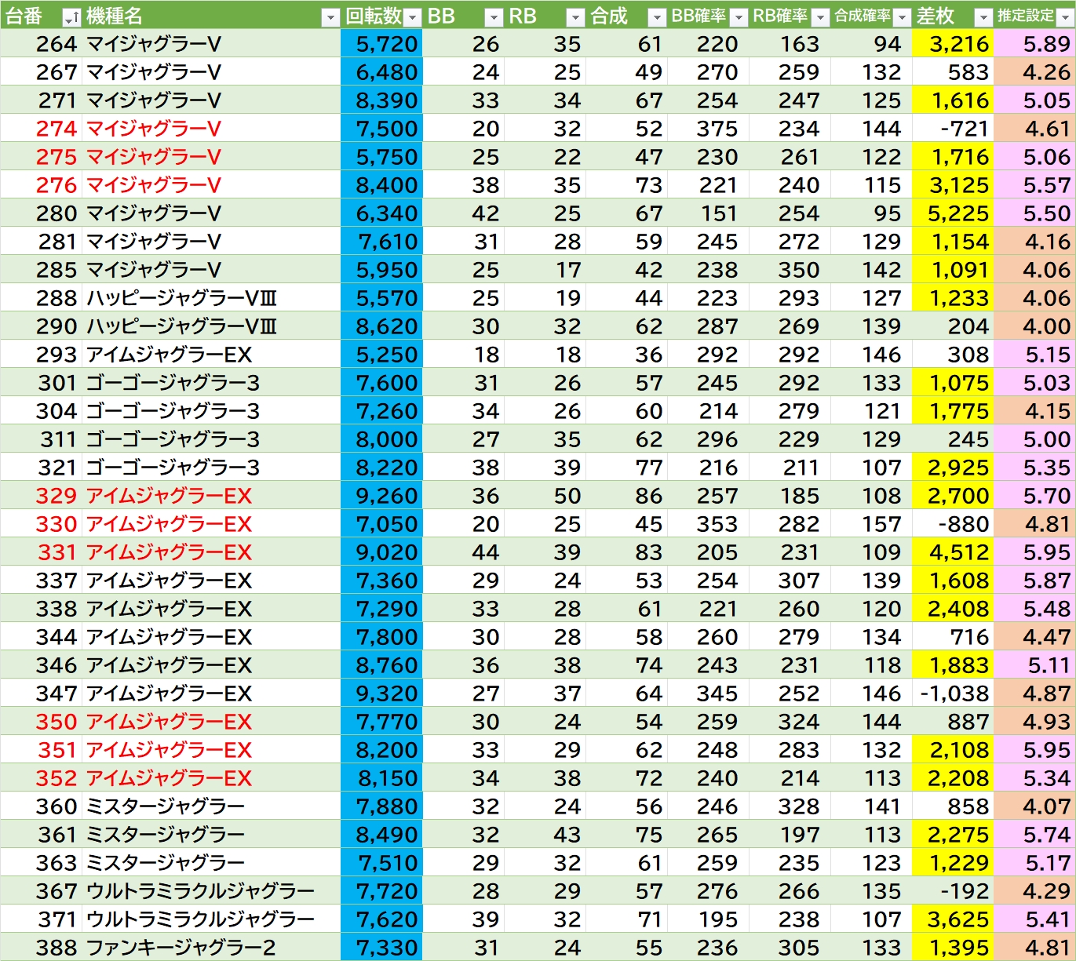Screen dimensions: 1076x961
Task: Open the BB確率 column filter dropdown
Action: coord(739,17)
